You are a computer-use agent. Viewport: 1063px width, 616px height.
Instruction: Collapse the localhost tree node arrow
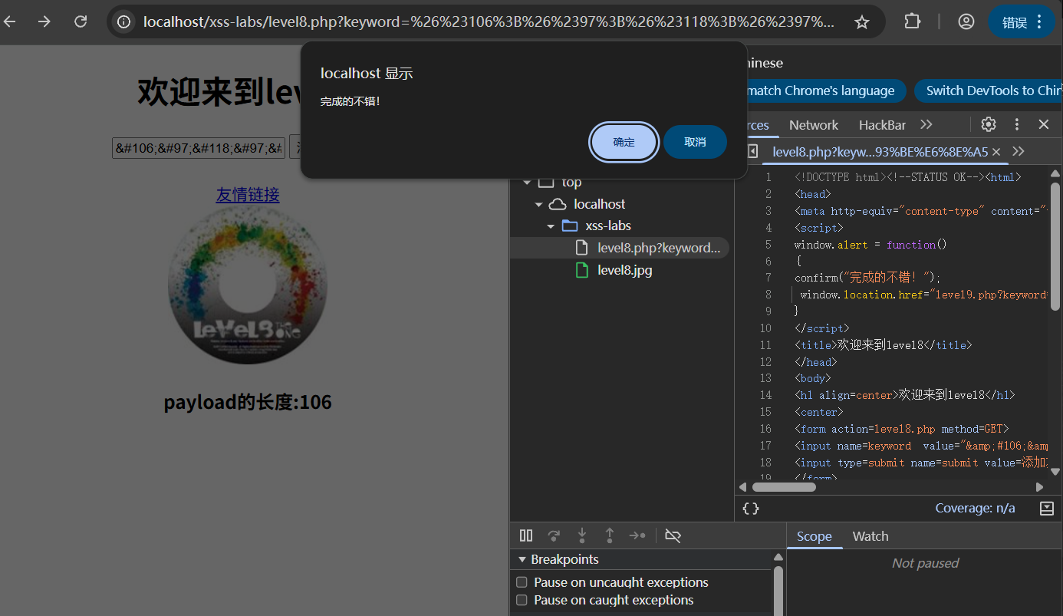[x=539, y=204]
